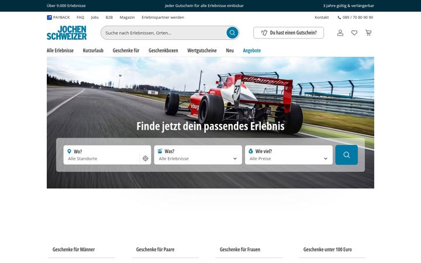Select Geschenke unter 100 Euro tab
Screen dimensions: 421x263
pos(327,250)
